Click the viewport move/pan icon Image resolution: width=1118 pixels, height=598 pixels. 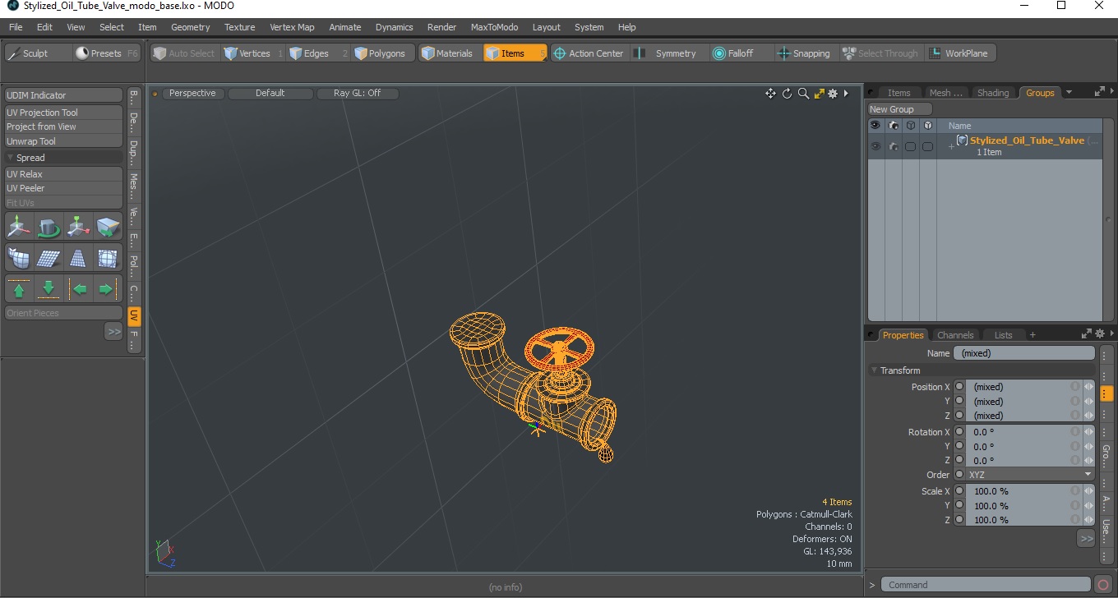point(770,94)
